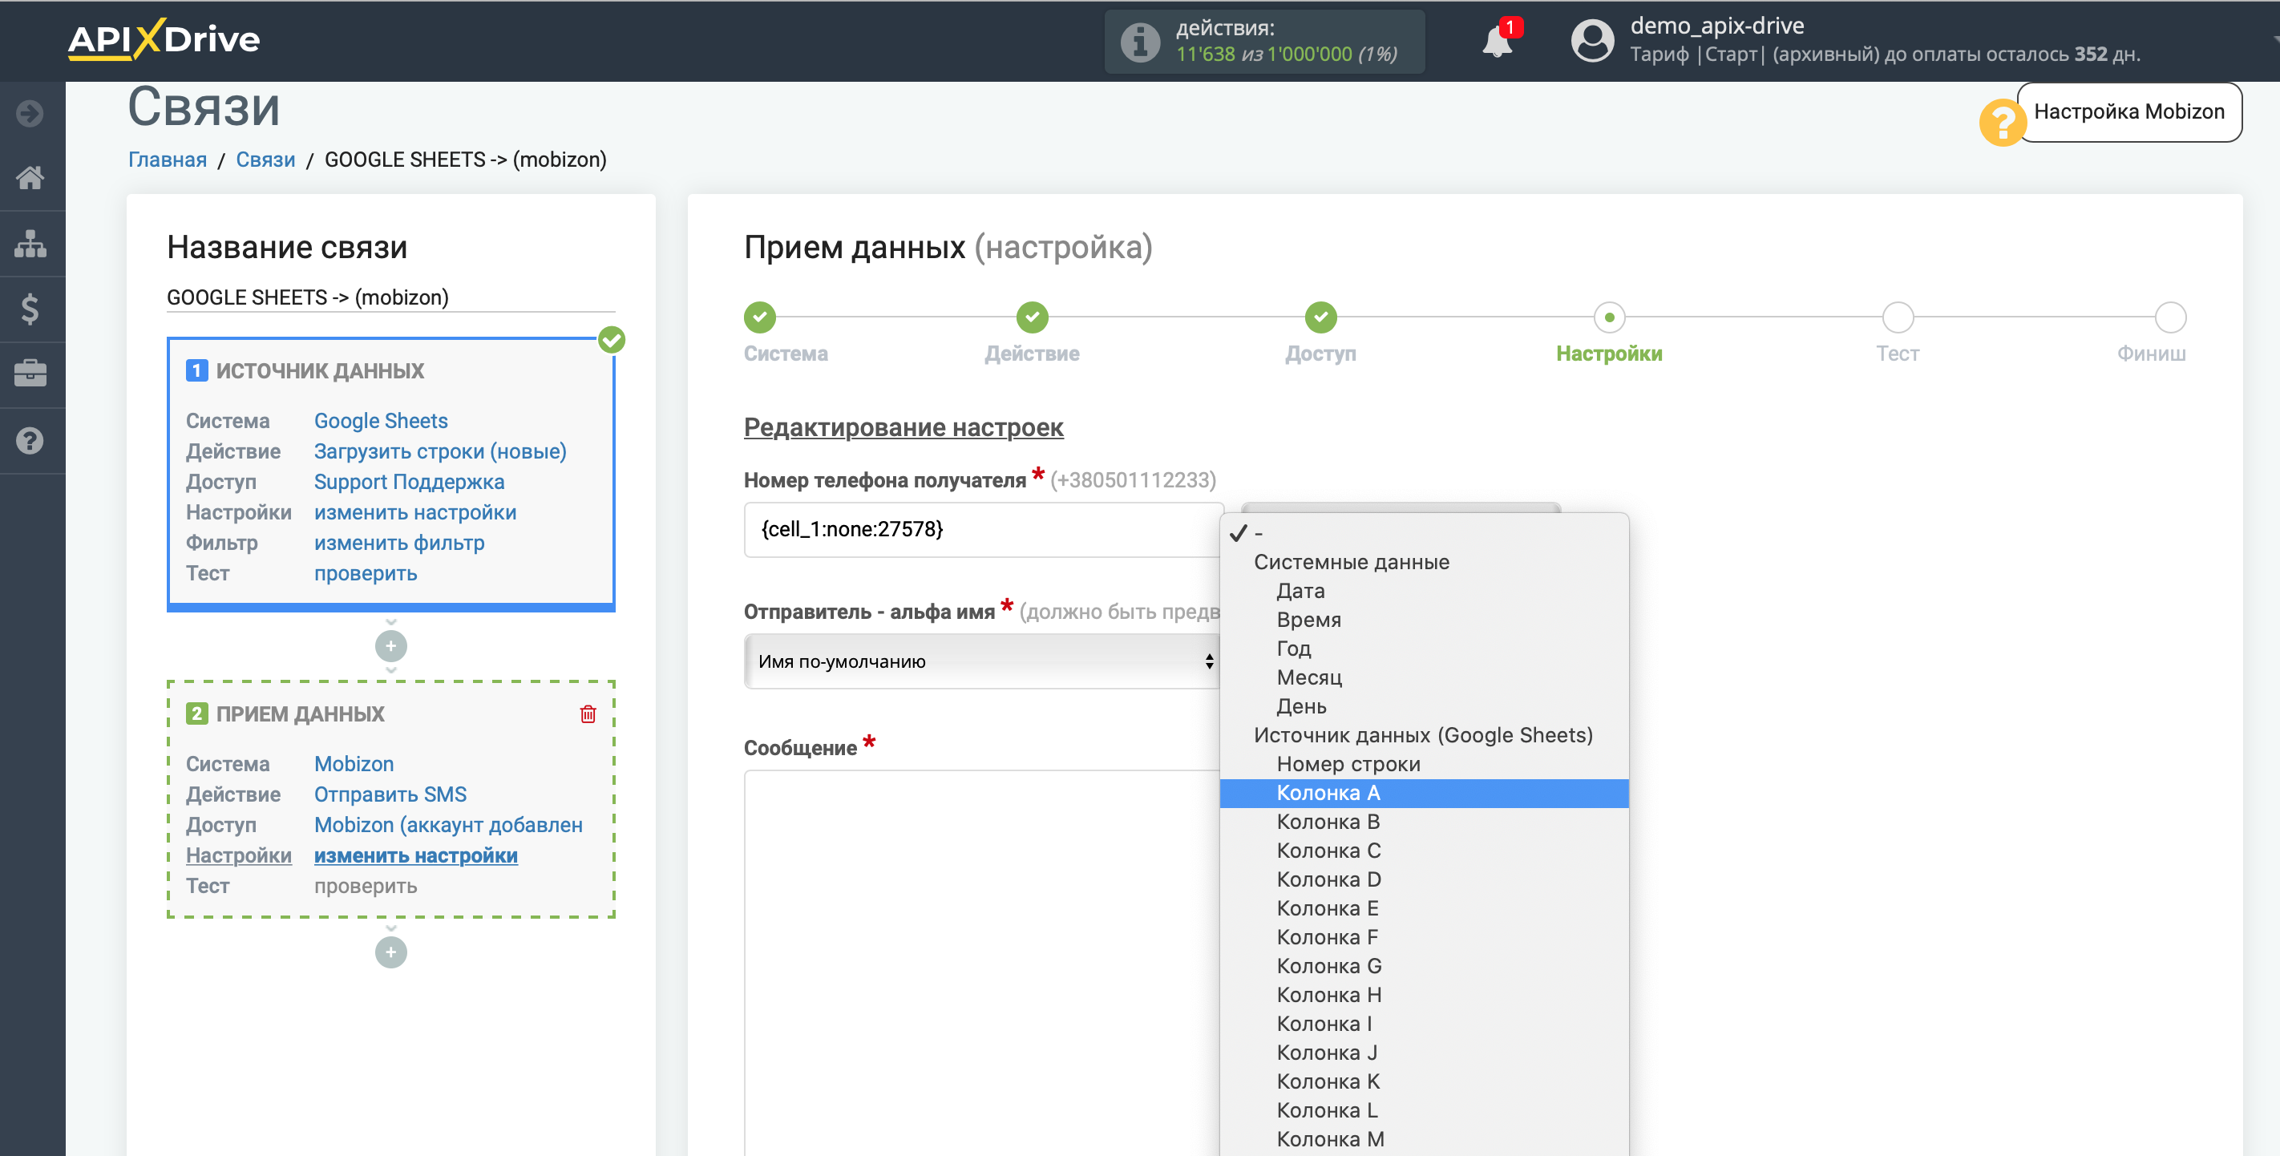
Task: Open the notifications bell
Action: [1498, 42]
